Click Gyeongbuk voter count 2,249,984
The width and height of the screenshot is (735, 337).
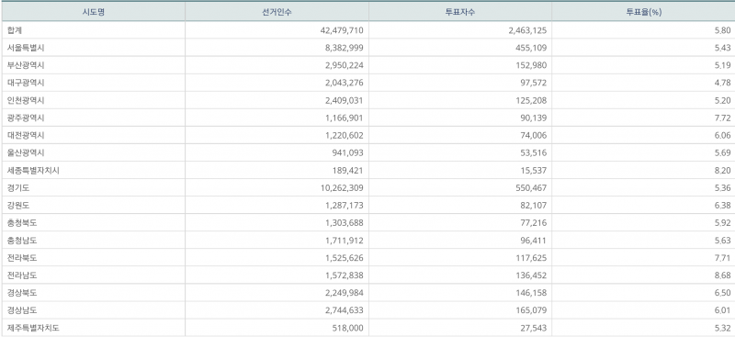(344, 293)
